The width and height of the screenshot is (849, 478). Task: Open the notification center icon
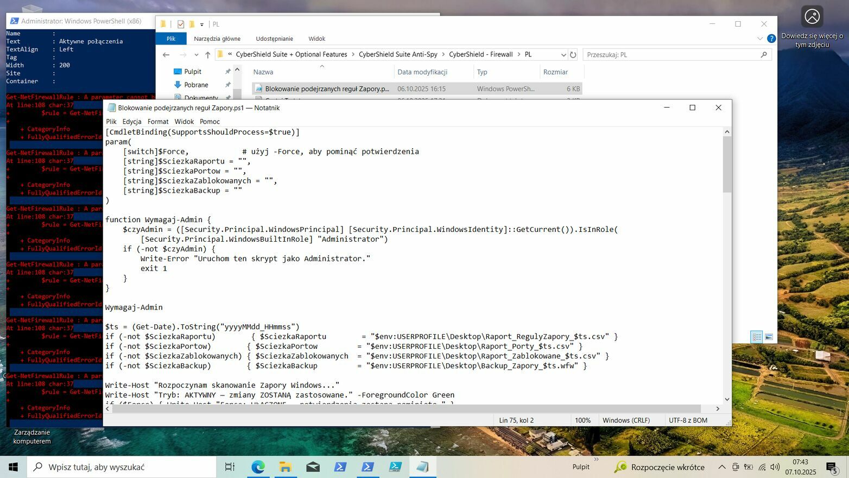click(x=832, y=467)
